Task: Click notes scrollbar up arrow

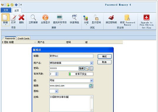Action: (91, 97)
